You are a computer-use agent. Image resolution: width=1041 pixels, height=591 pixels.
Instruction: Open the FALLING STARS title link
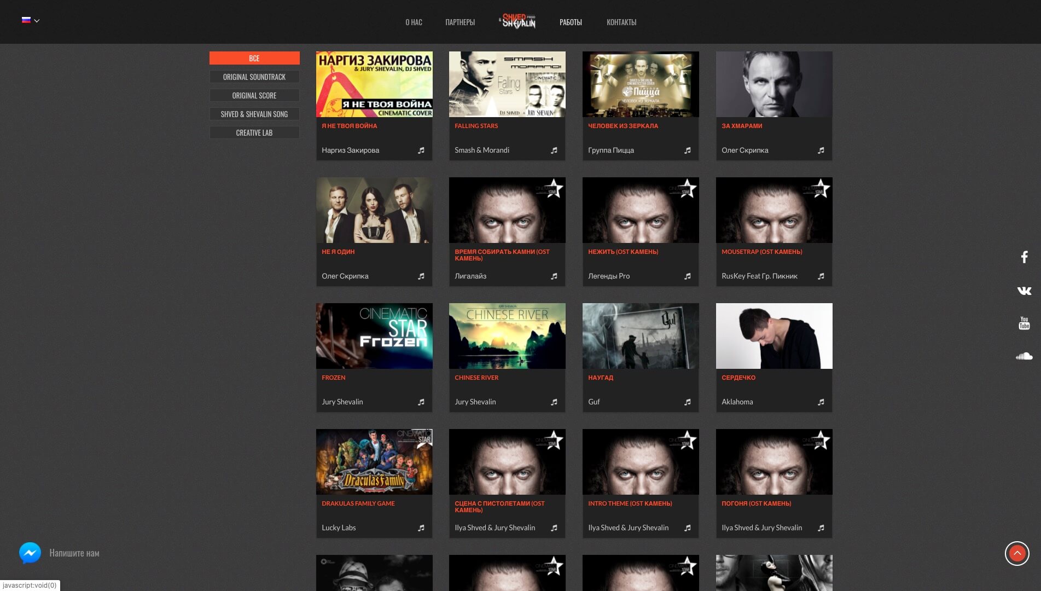476,126
